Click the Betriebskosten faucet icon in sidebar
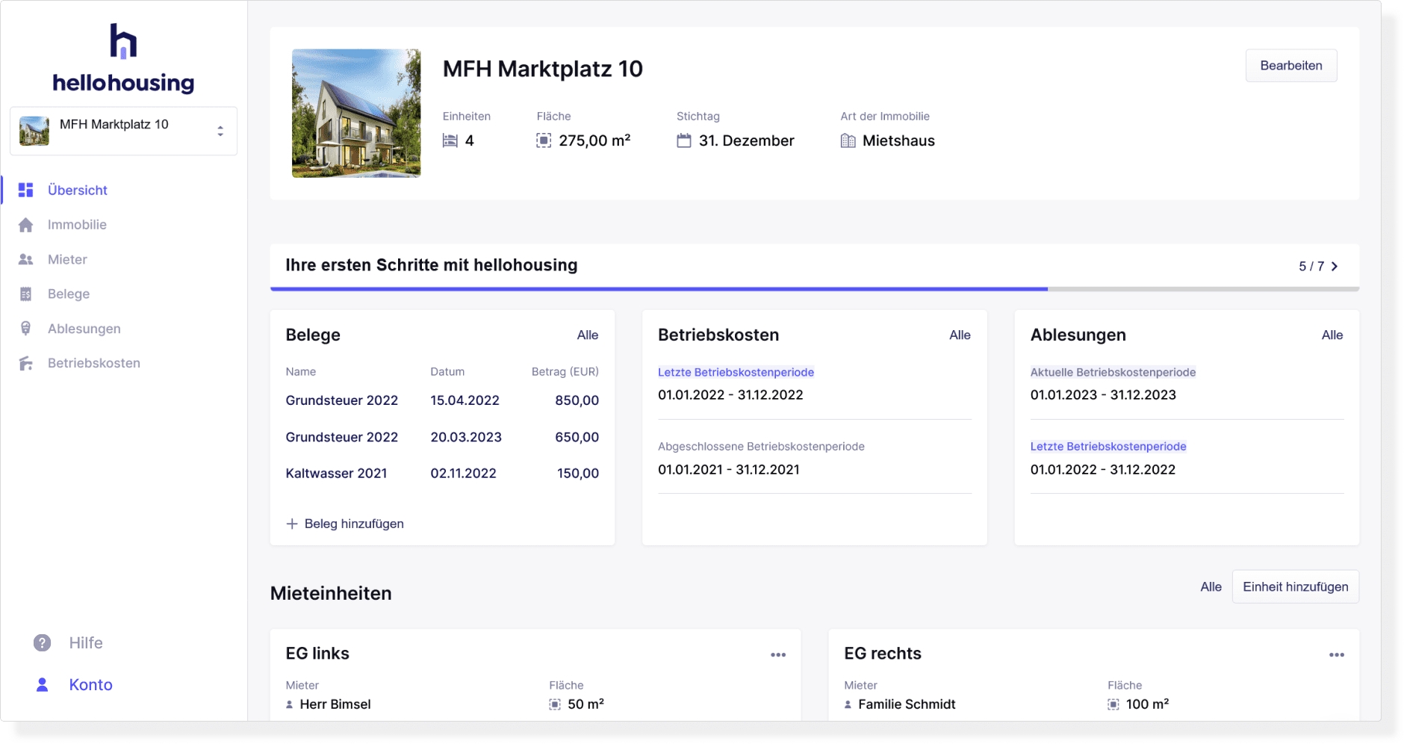1404x744 pixels. coord(26,363)
